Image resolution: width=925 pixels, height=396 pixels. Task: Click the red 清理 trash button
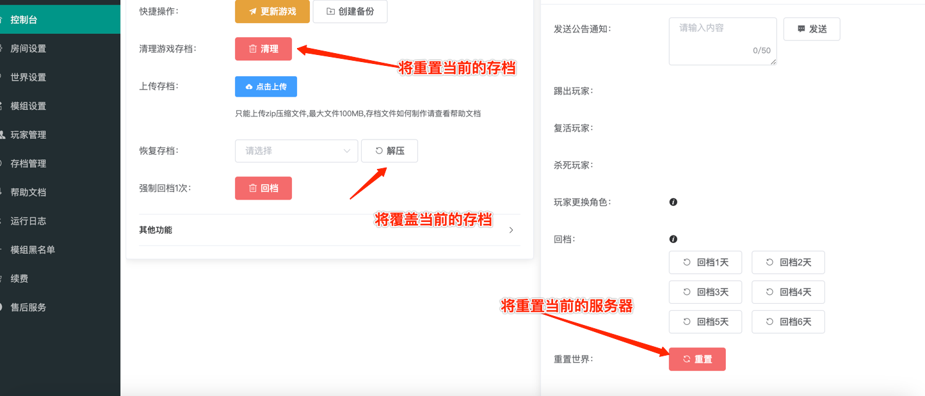pos(263,49)
